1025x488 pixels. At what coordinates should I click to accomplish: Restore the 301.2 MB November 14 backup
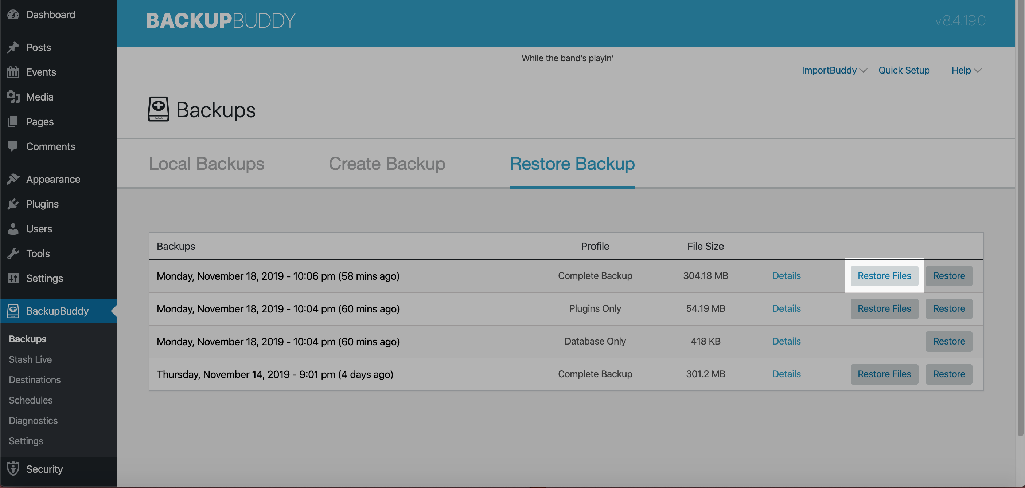pos(949,374)
